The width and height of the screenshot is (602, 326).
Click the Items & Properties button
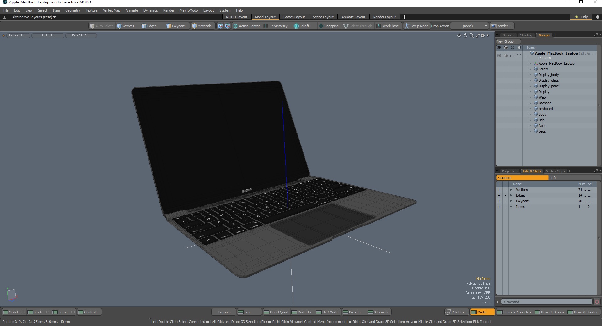coord(514,312)
